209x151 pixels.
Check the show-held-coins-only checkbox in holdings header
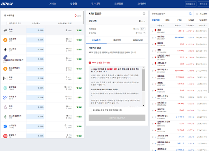(x=8, y=23)
